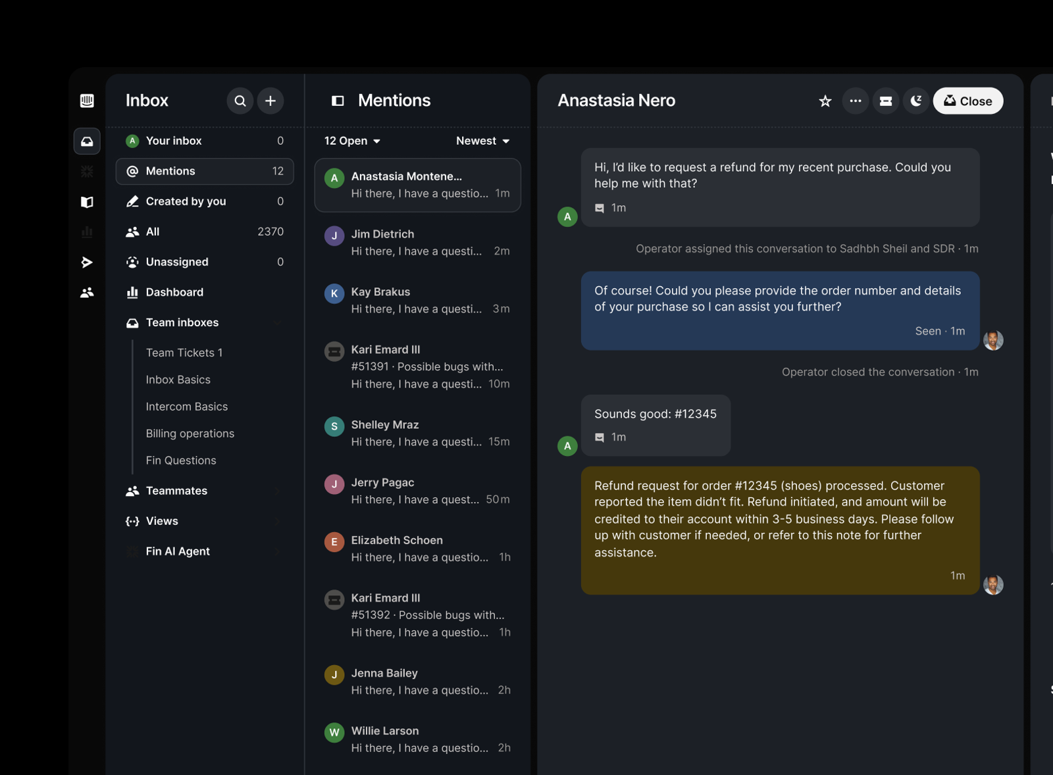
Task: Open the Billing operations team inbox
Action: (190, 434)
